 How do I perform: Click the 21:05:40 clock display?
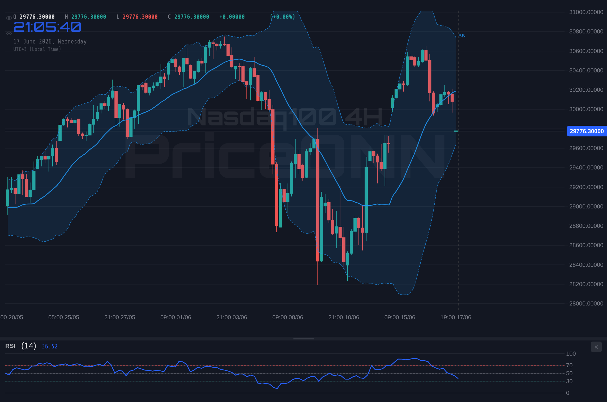pyautogui.click(x=47, y=27)
